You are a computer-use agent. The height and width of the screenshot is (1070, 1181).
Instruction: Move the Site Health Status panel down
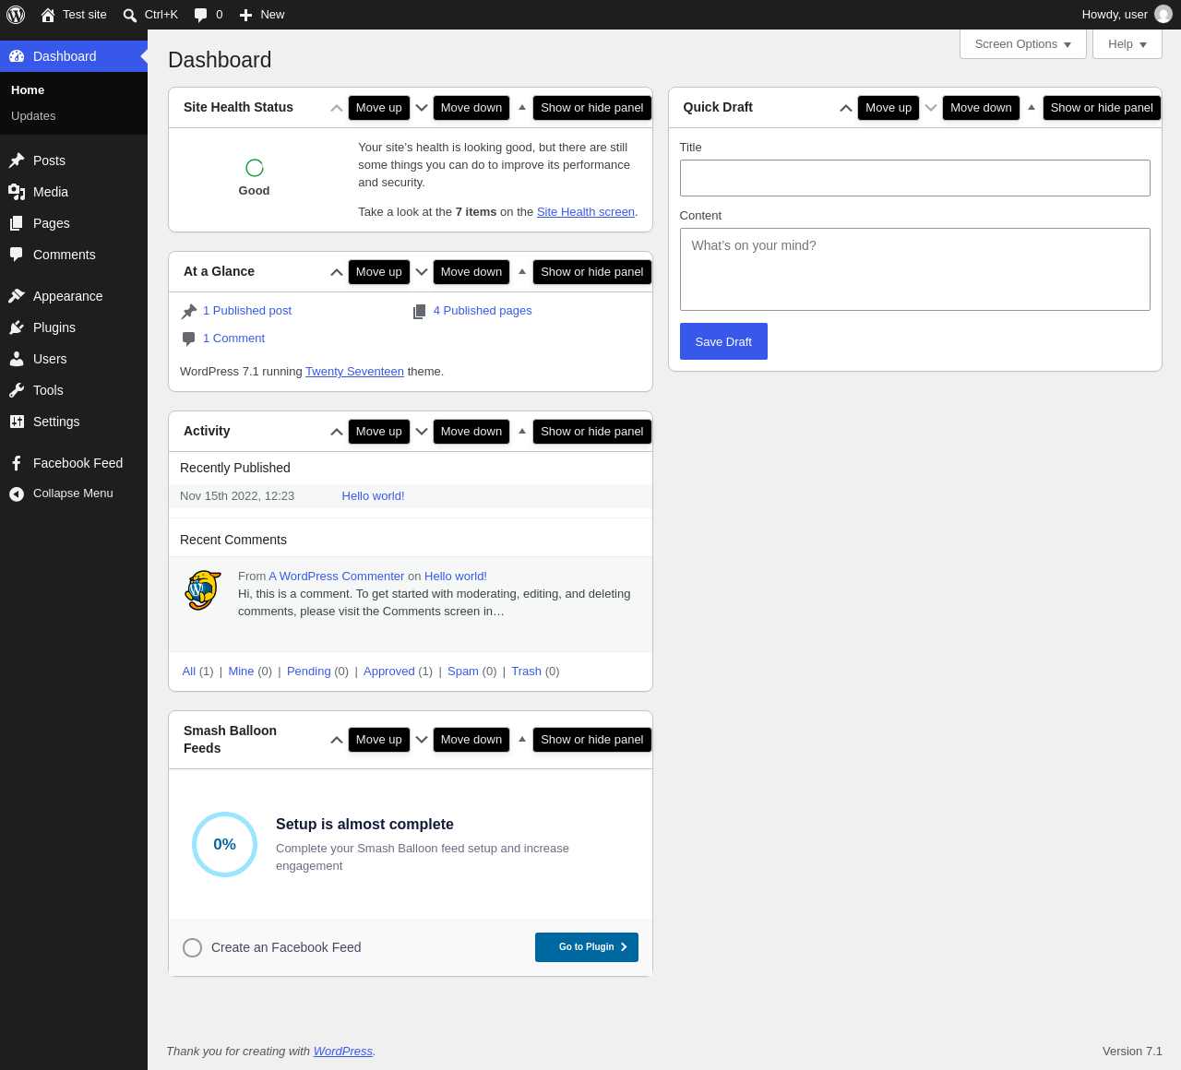422,108
